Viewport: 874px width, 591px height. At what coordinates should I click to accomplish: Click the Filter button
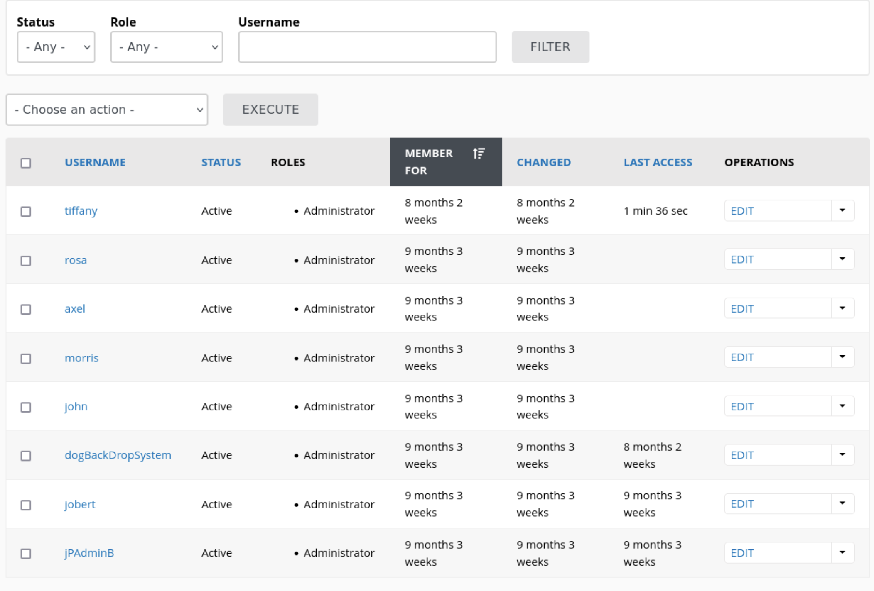coord(550,47)
